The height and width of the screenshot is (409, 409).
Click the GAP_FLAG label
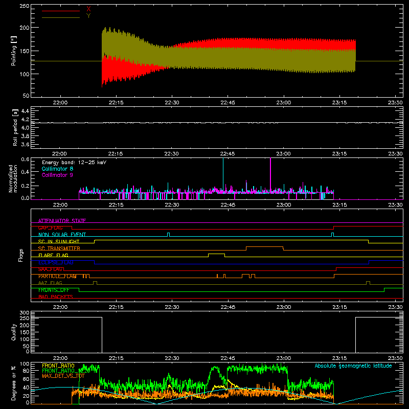tap(50, 228)
